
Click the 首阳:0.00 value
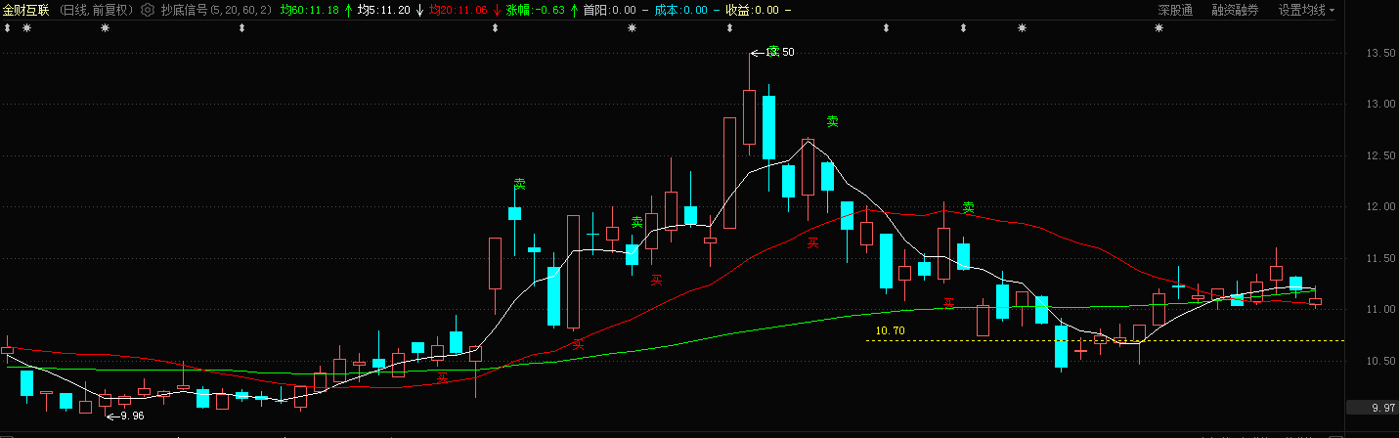click(x=609, y=10)
